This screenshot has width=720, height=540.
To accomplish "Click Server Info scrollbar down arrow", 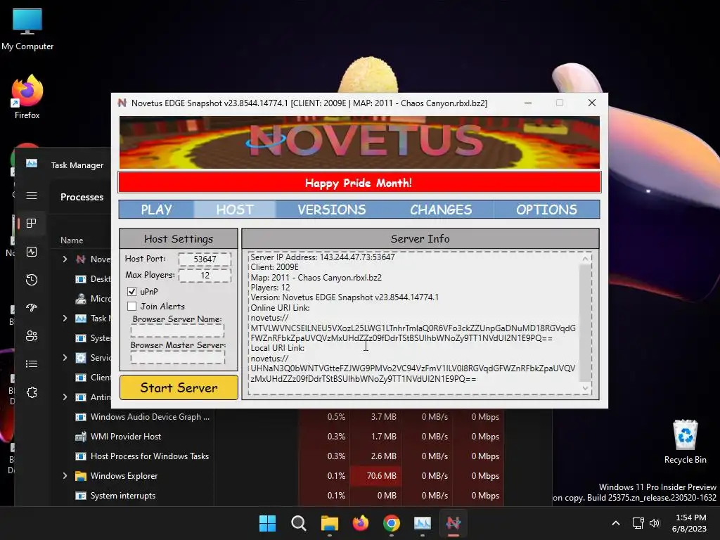I will (585, 388).
